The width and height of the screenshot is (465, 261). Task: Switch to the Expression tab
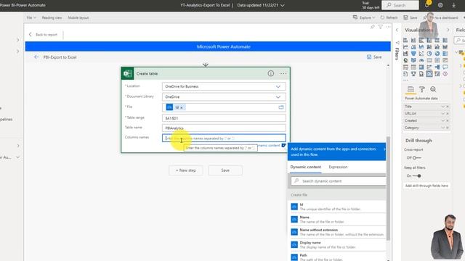(x=338, y=167)
